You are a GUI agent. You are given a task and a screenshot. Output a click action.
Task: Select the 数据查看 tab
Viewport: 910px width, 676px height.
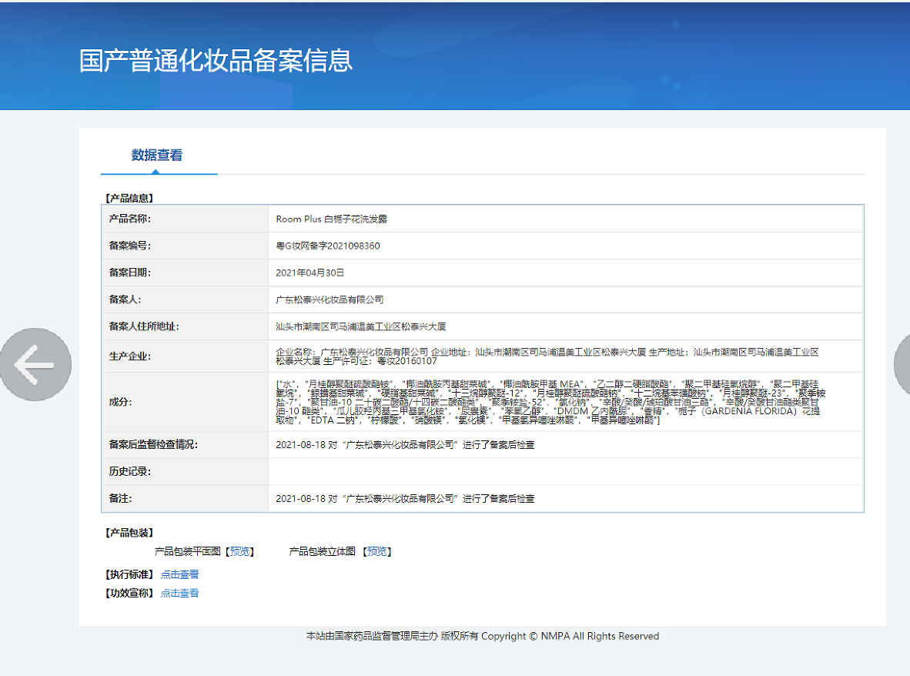click(x=157, y=156)
